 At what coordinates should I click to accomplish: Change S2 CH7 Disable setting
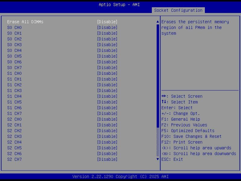point(107,159)
